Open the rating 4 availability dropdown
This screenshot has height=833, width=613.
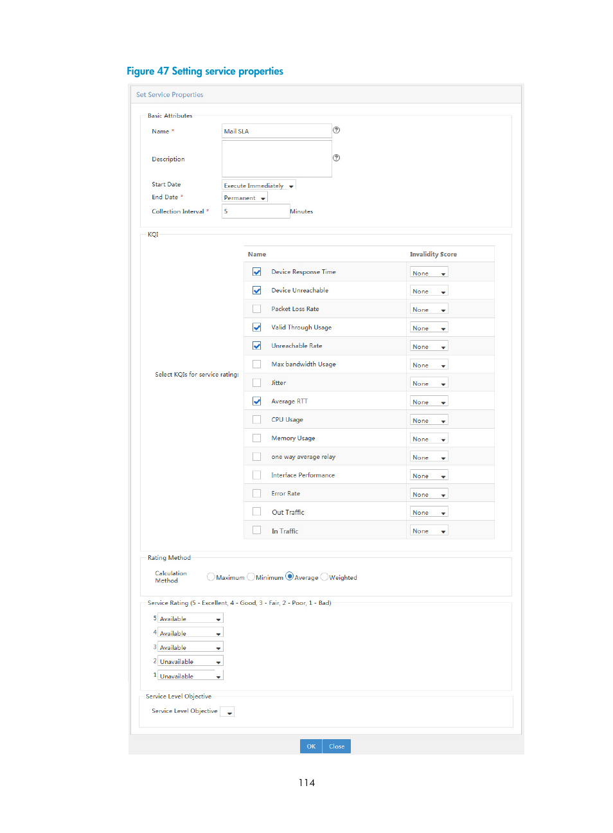[x=191, y=633]
